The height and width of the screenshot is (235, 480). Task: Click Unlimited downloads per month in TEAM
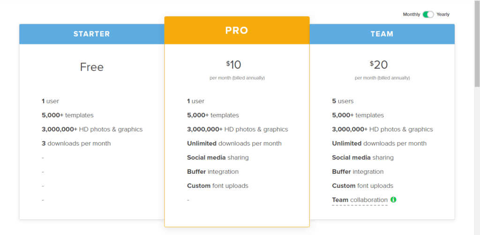pyautogui.click(x=379, y=143)
